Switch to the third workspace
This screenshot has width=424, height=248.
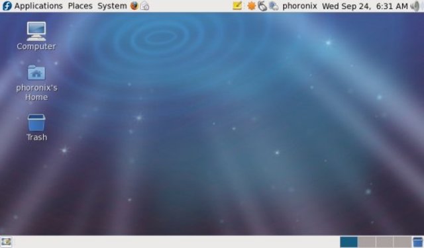[384, 242]
